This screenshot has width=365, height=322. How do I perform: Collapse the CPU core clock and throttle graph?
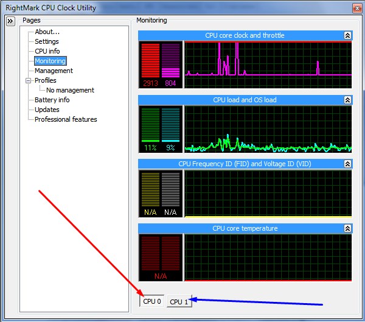click(347, 35)
